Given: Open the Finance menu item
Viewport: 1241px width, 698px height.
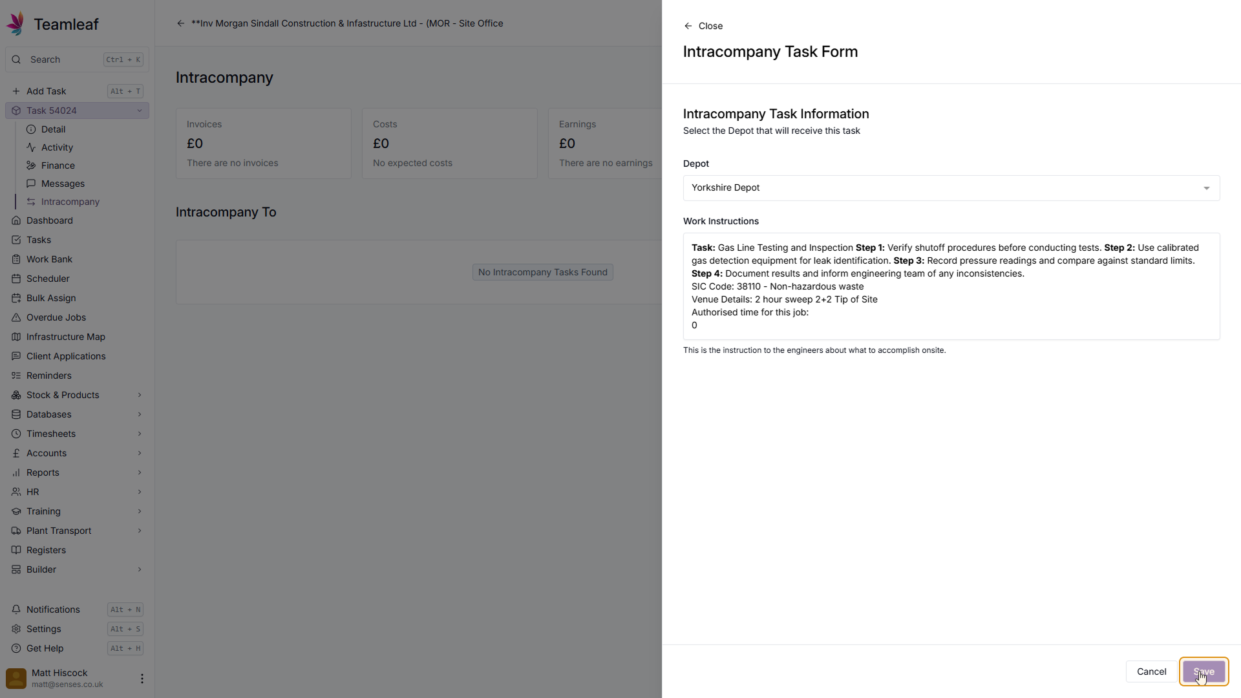Looking at the screenshot, I should [84, 165].
